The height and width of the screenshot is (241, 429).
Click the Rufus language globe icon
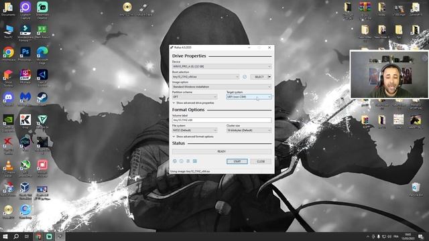[x=175, y=161]
